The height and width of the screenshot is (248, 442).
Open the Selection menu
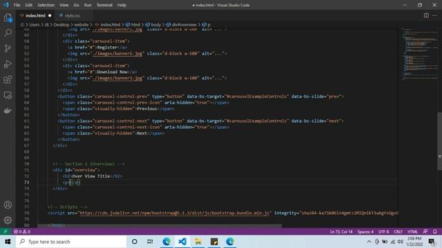pyautogui.click(x=46, y=5)
